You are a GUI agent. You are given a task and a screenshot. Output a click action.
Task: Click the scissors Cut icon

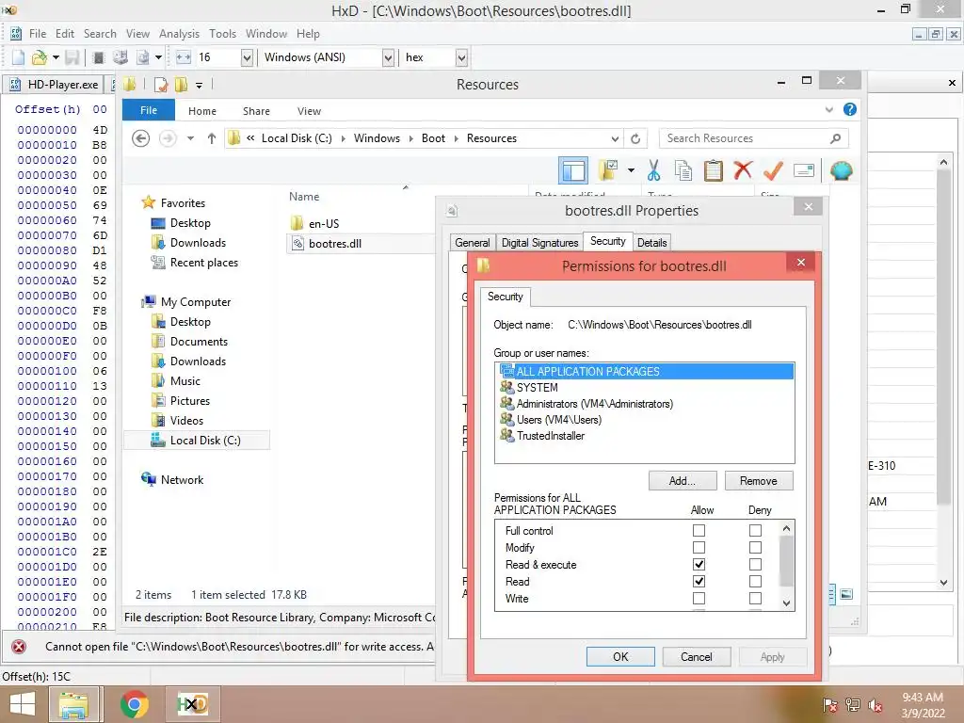pos(653,170)
